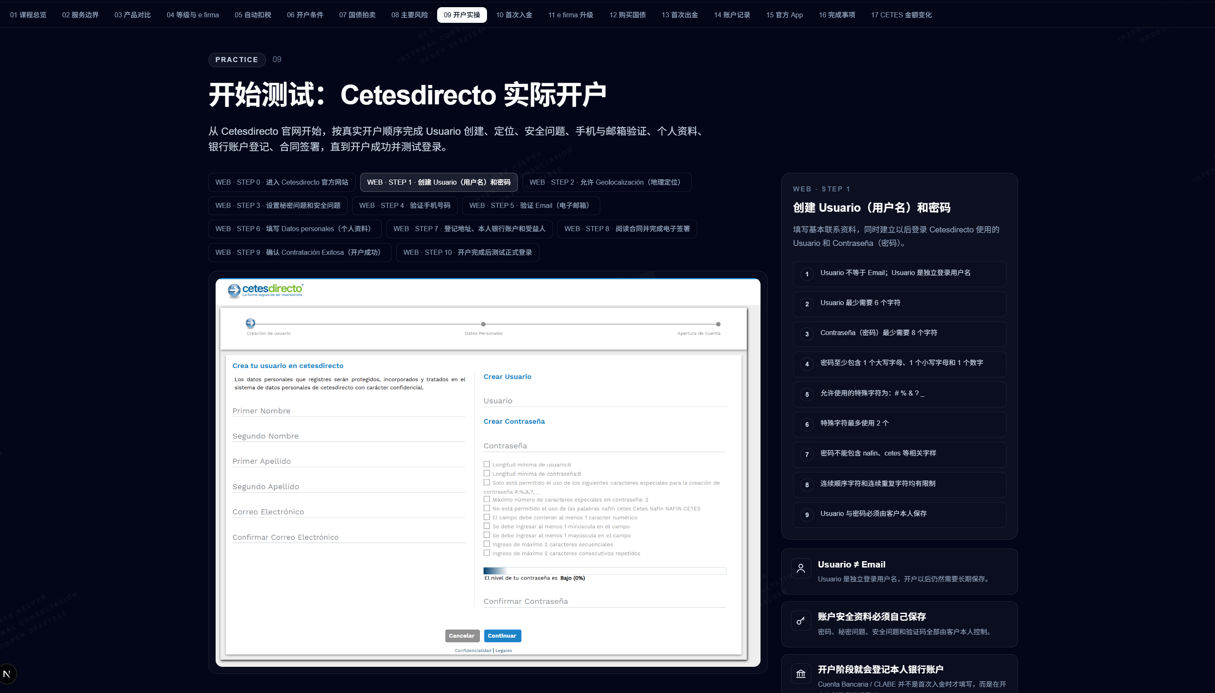
Task: Focus the Segundo Apellido field
Action: [x=349, y=486]
